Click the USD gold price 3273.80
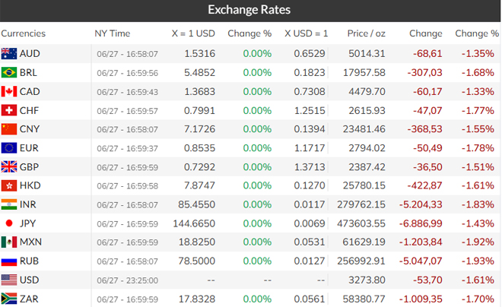Image resolution: width=502 pixels, height=307 pixels. (367, 280)
